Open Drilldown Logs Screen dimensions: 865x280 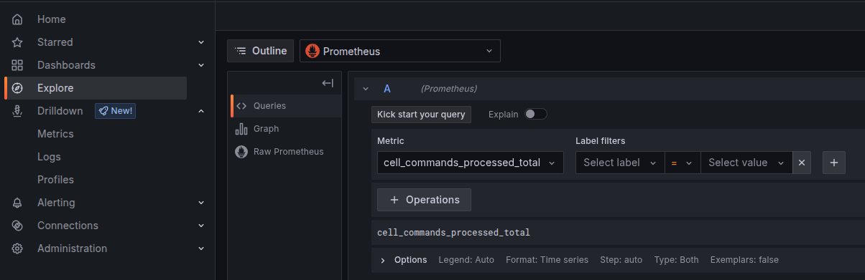(49, 157)
